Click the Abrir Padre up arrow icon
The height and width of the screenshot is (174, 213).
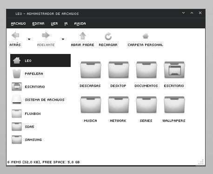pos(83,36)
